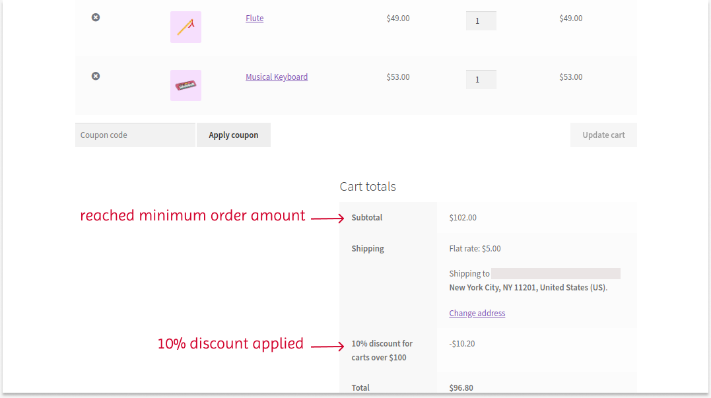This screenshot has height=398, width=711.
Task: Click the redacted shipping address field
Action: pos(555,273)
